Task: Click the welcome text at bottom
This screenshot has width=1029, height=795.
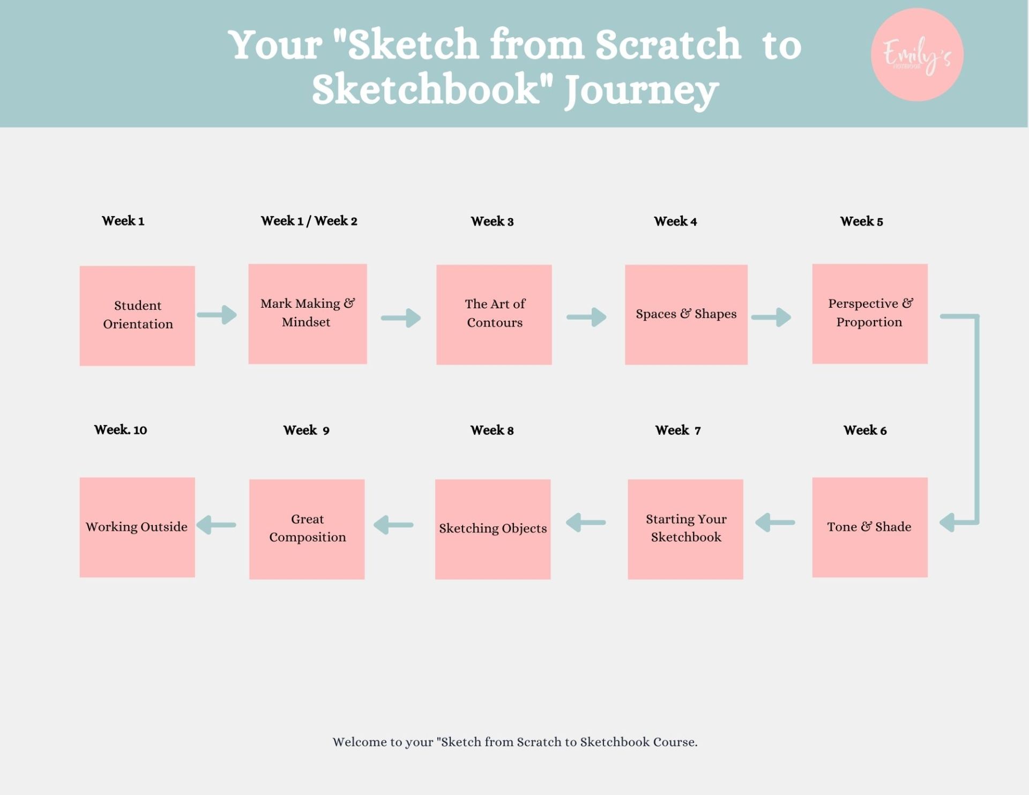Action: [x=515, y=742]
